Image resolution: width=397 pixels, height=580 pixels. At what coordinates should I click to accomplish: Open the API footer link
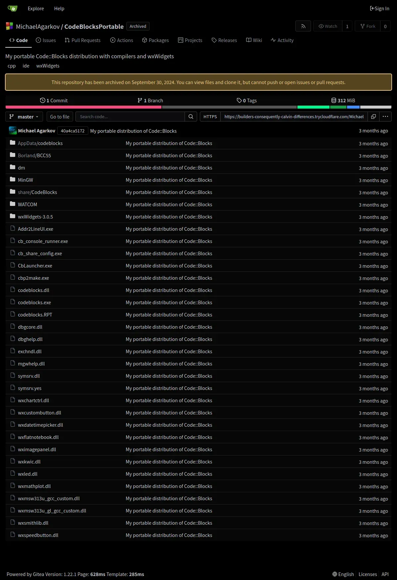click(x=385, y=574)
